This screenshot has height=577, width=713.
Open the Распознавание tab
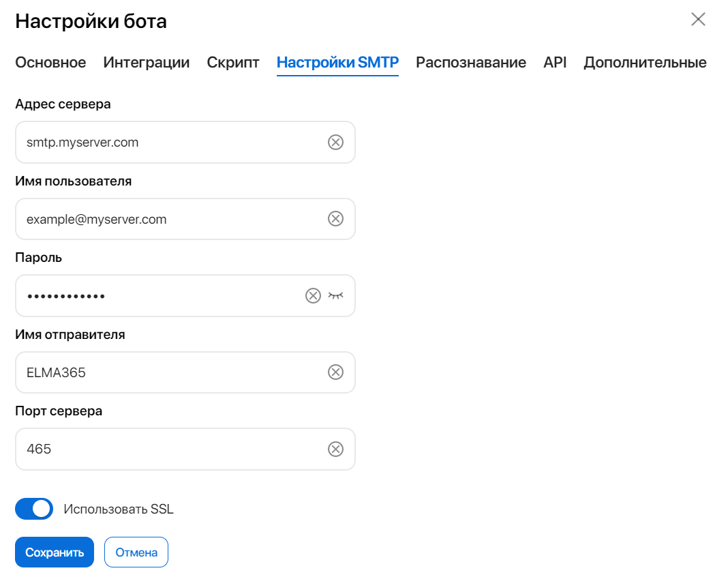pyautogui.click(x=465, y=62)
